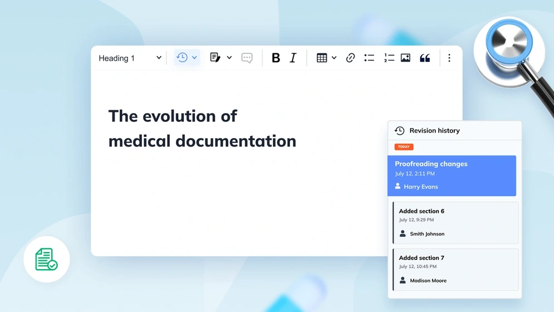554x312 pixels.
Task: Open the Heading 1 style dropdown
Action: [130, 58]
